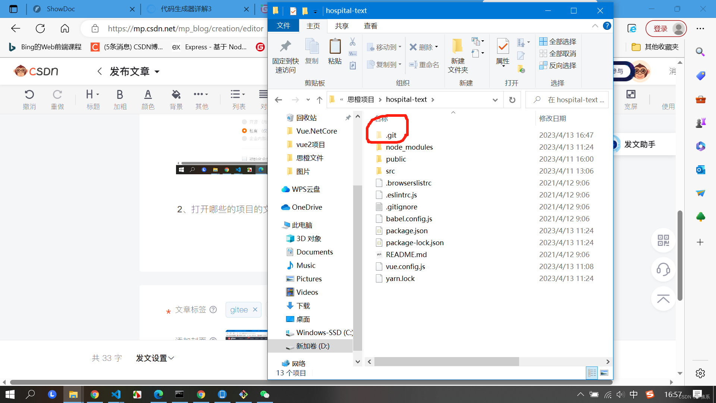Switch to the 查看 ribbon tab
The height and width of the screenshot is (403, 716).
pos(370,26)
